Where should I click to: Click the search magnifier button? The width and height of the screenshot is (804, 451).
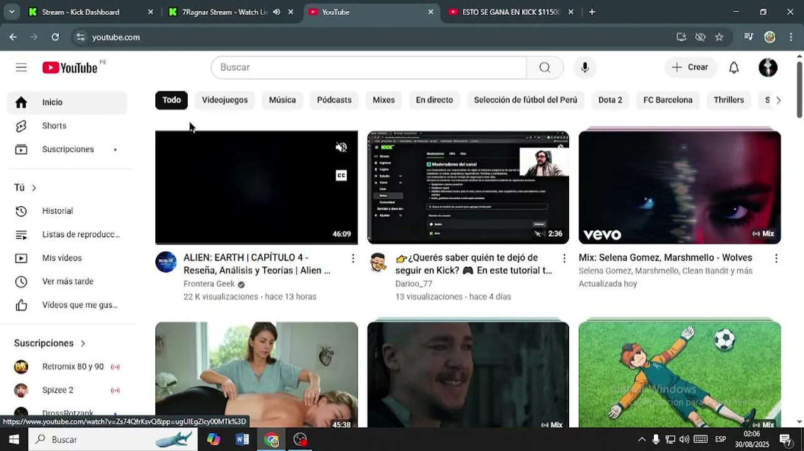[x=545, y=68]
